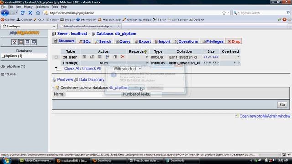Open the Tools menu in menu bar
The height and width of the screenshot is (164, 292).
pos(55,7)
